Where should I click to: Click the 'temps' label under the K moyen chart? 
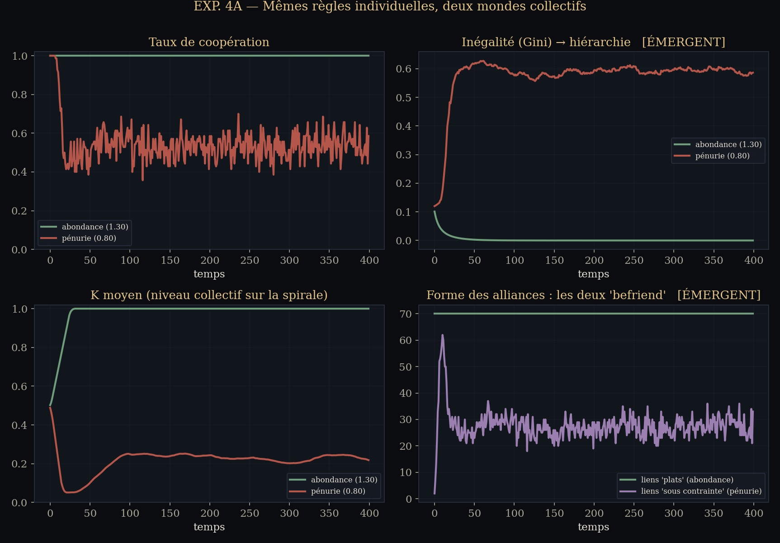(209, 527)
